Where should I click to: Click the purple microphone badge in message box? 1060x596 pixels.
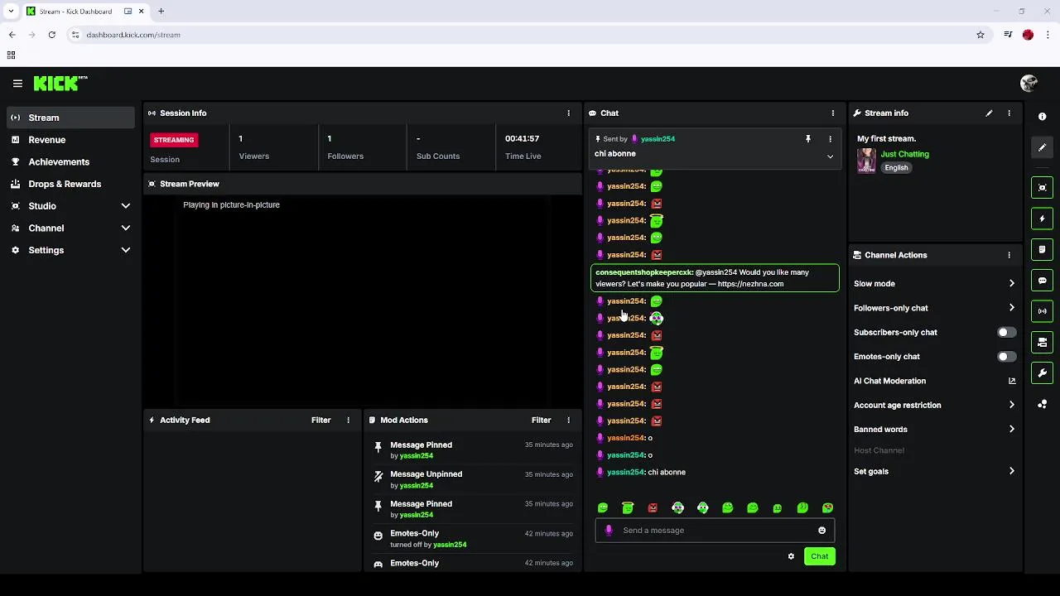click(609, 531)
